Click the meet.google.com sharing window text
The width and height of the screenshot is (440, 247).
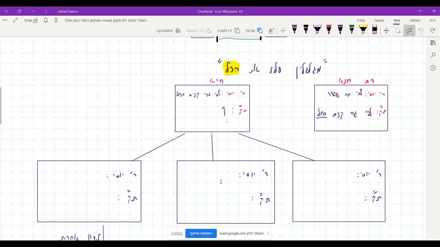(242, 233)
